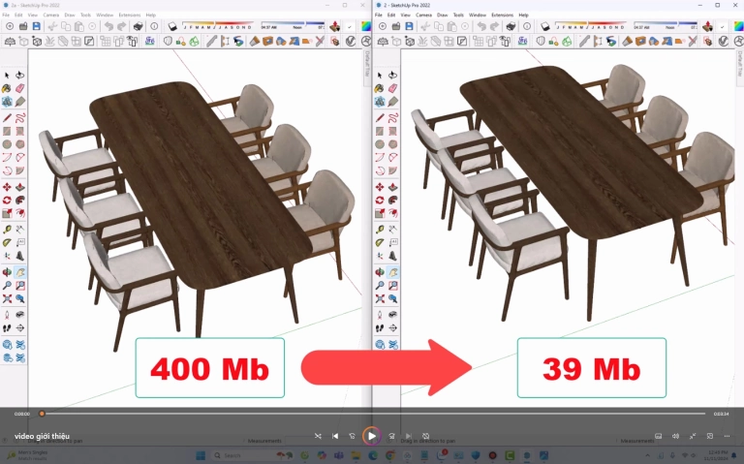Show hidden icons in the system tray
Image resolution: width=744 pixels, height=464 pixels.
click(647, 456)
